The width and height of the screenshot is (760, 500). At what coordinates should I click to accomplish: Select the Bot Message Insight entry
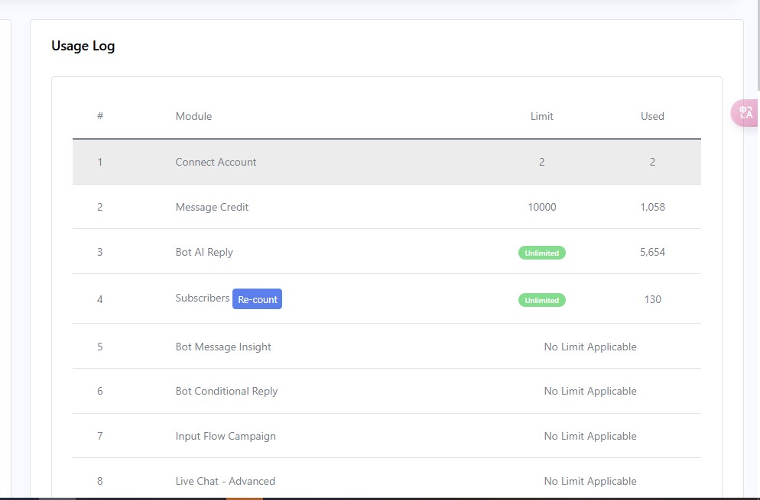point(223,347)
